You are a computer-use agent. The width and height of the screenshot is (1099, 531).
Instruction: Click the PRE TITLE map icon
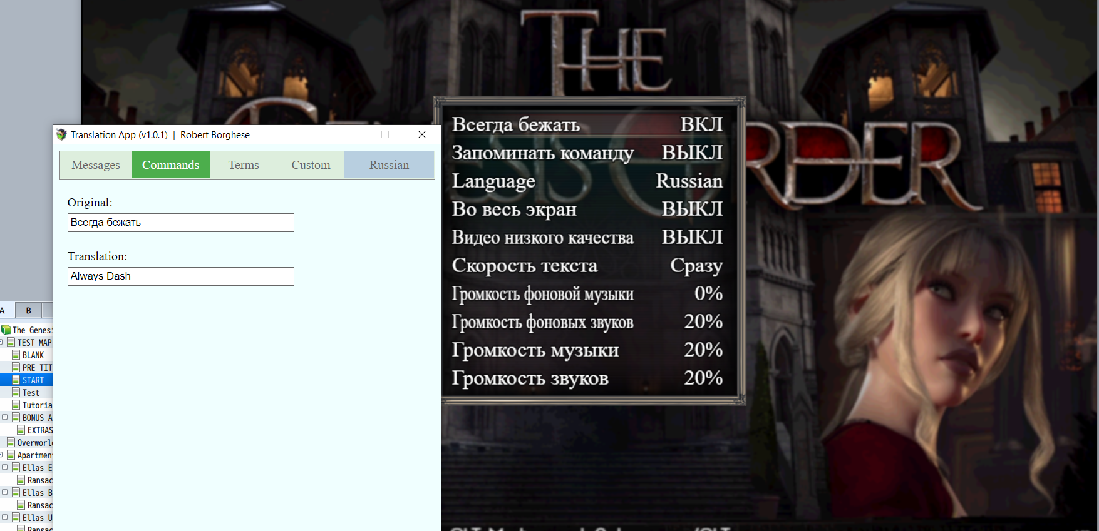click(x=16, y=367)
